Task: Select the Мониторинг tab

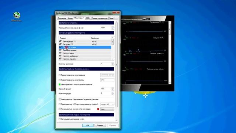Action: (79, 18)
